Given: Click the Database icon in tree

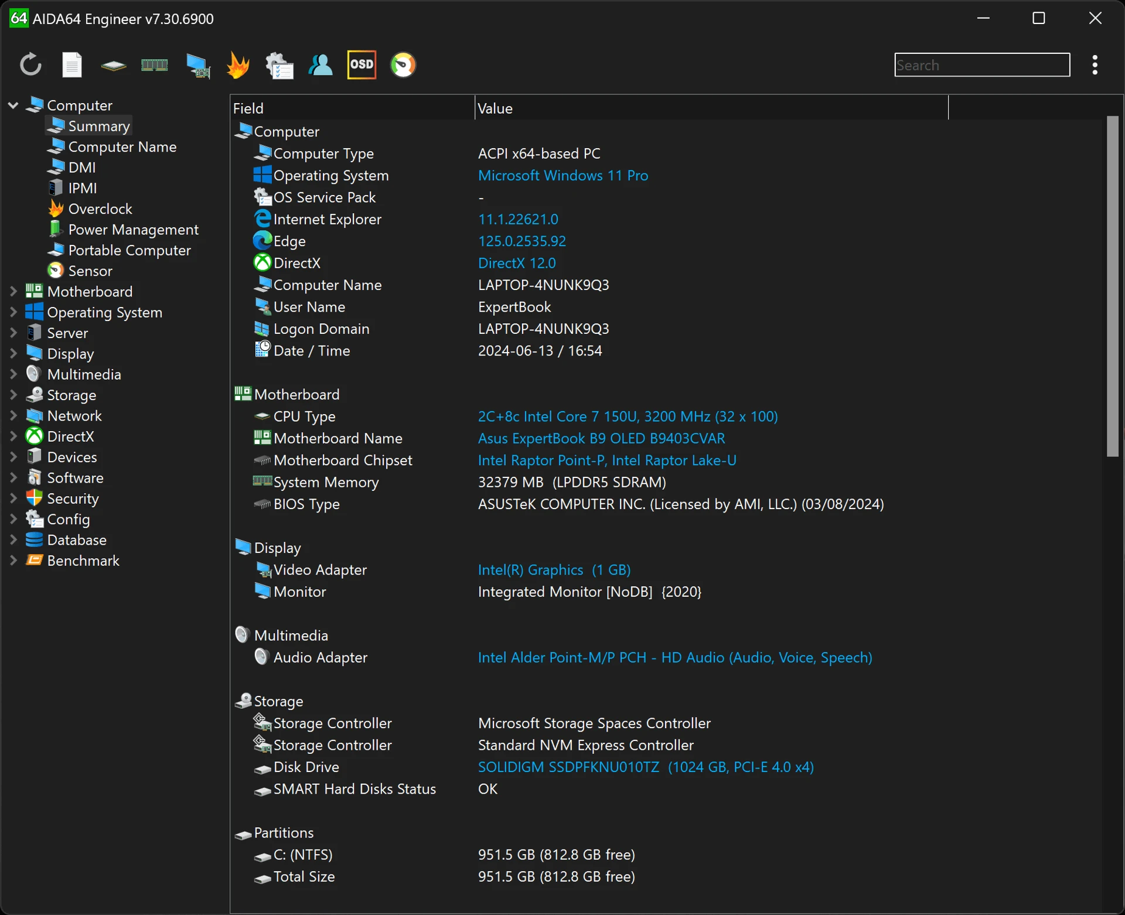Looking at the screenshot, I should tap(34, 540).
